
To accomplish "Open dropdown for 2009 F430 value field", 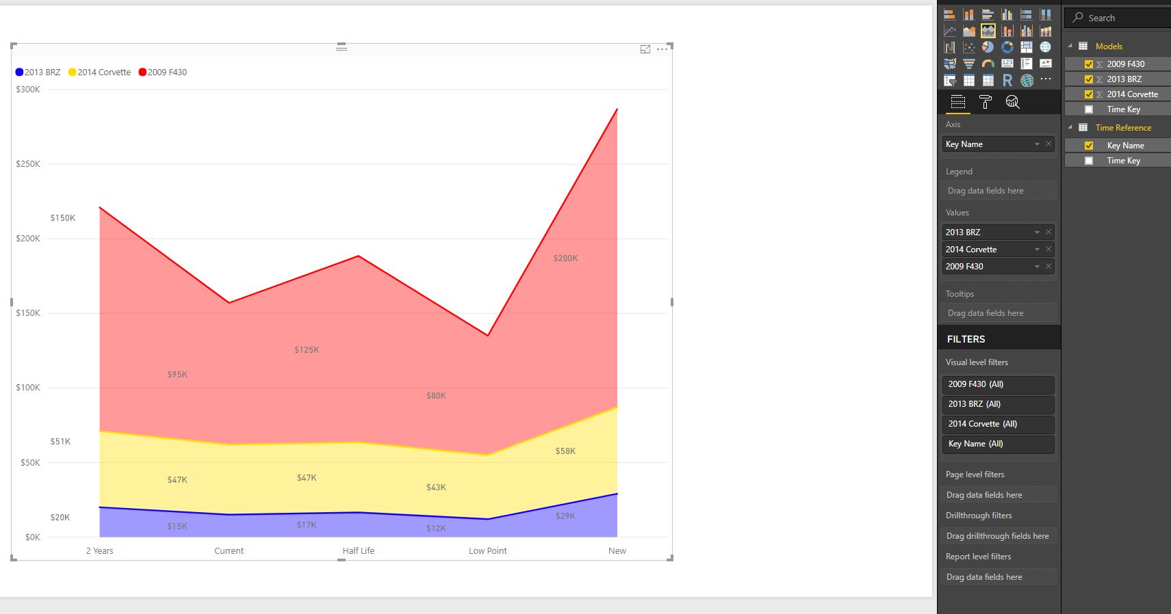I will click(1037, 267).
